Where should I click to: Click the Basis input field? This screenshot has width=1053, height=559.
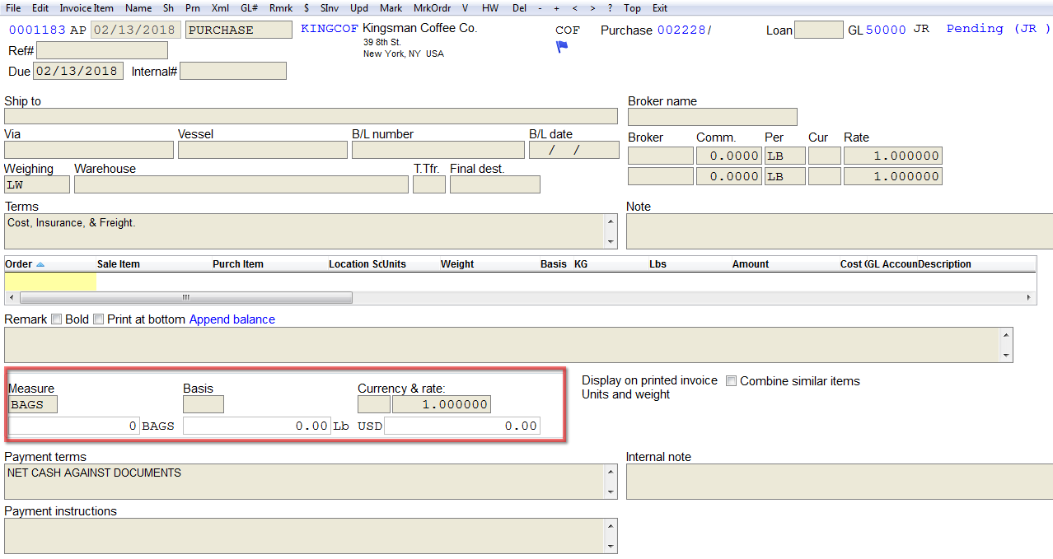coord(204,404)
